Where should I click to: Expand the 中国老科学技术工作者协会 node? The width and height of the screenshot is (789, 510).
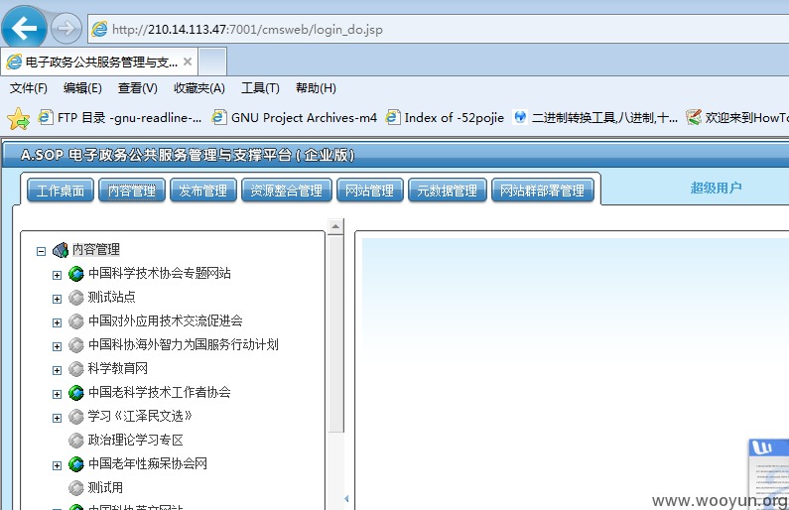[57, 394]
